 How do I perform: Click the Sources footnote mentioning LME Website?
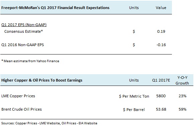click(49, 123)
